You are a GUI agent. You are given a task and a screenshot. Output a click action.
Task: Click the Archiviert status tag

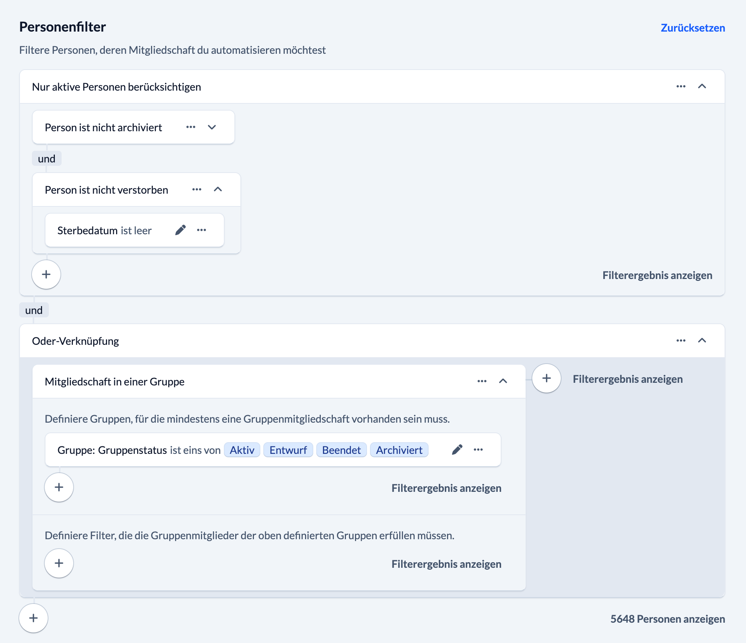399,450
